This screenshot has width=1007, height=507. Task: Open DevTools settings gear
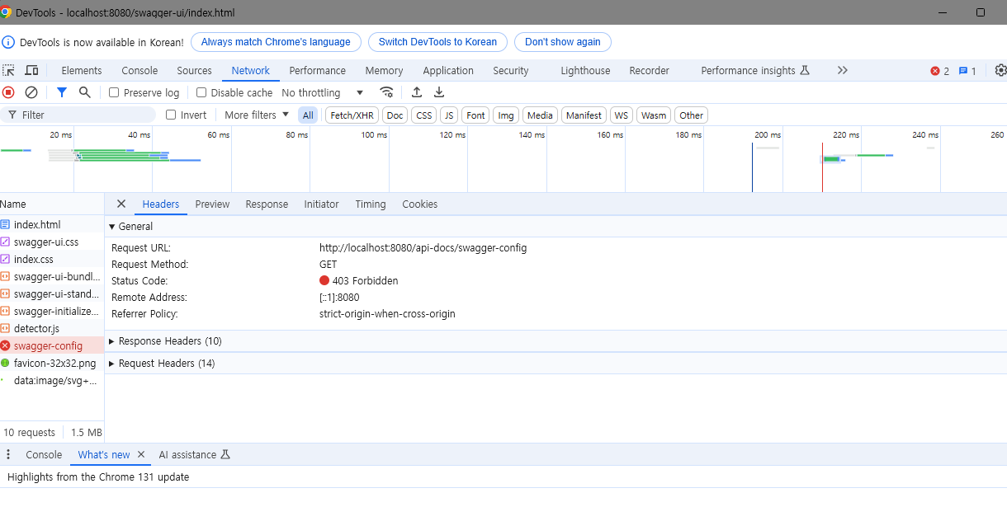click(x=1000, y=71)
